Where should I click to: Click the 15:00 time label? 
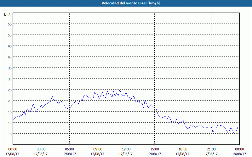tap(154, 149)
